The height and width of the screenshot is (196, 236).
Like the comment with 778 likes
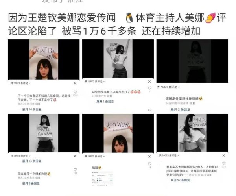tap(224, 163)
